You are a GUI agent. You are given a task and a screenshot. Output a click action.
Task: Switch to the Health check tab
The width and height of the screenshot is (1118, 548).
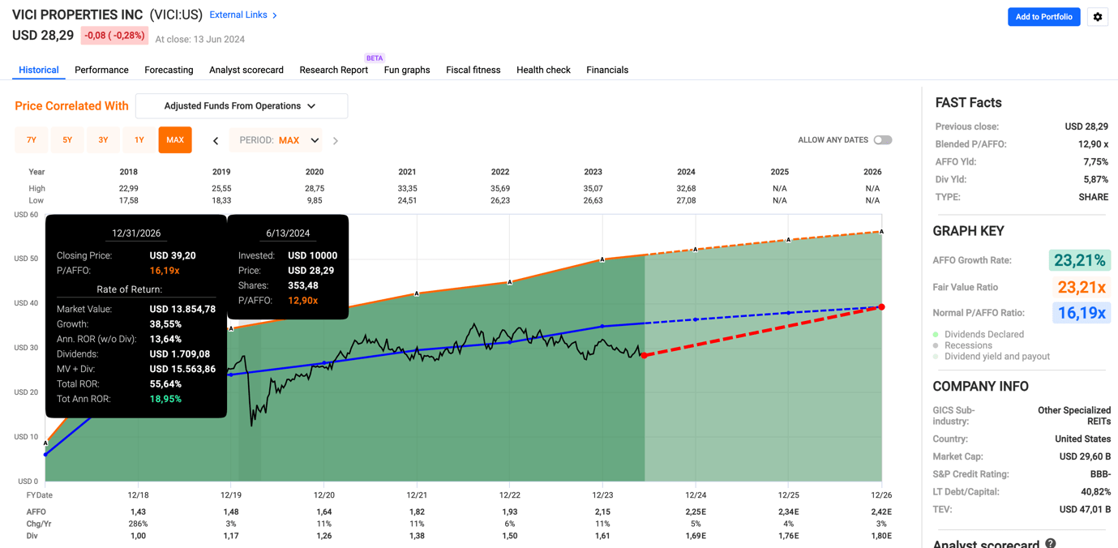(543, 70)
